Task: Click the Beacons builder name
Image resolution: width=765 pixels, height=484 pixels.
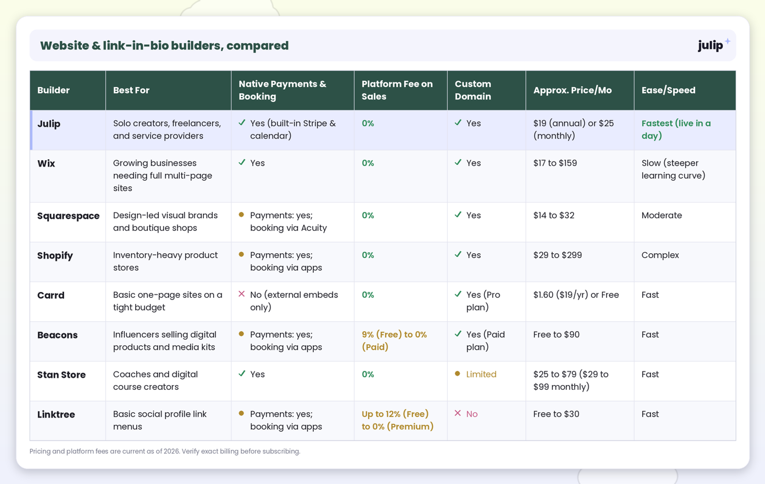Action: [57, 335]
